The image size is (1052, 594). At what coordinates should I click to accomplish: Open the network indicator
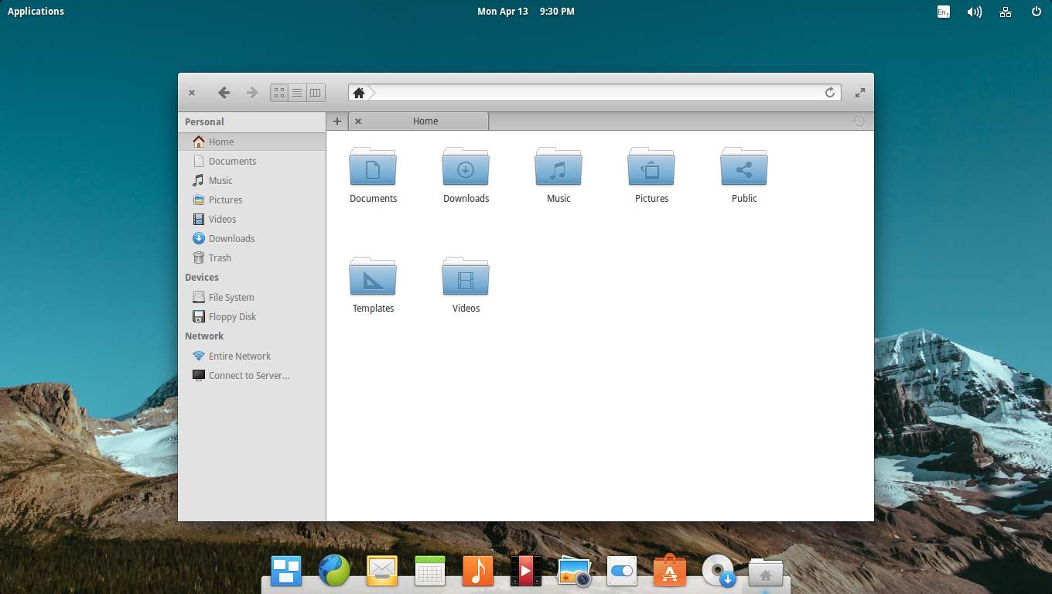[1006, 12]
